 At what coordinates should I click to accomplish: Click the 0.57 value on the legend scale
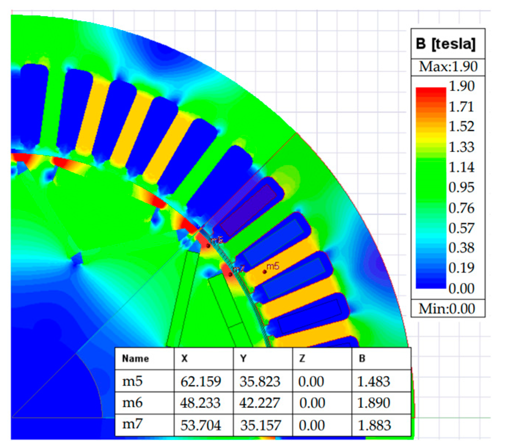(461, 228)
